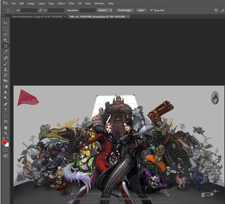This screenshot has height=204, width=225.
Task: Commit the current crop operation
Action: tap(223, 10)
